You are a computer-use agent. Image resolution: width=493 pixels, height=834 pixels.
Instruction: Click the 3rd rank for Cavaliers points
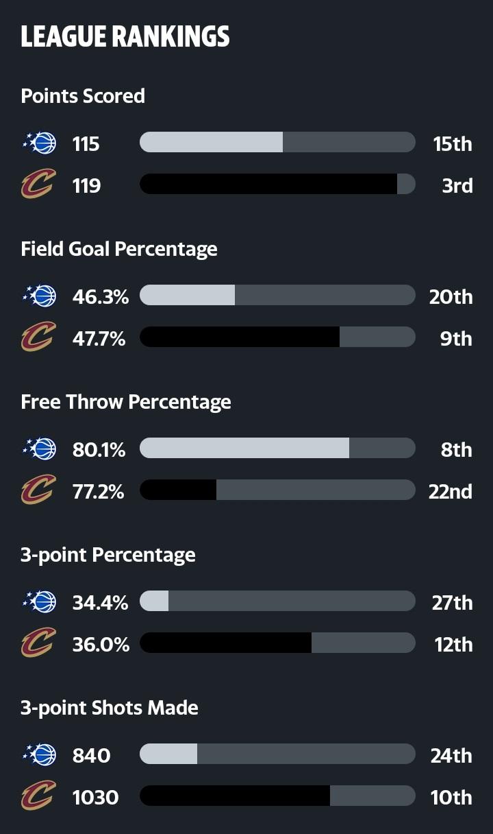pos(457,186)
